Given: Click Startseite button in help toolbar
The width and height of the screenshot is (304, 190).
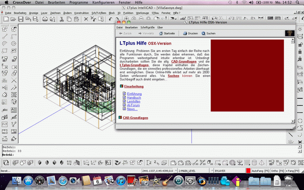Looking at the screenshot, I should [167, 33].
